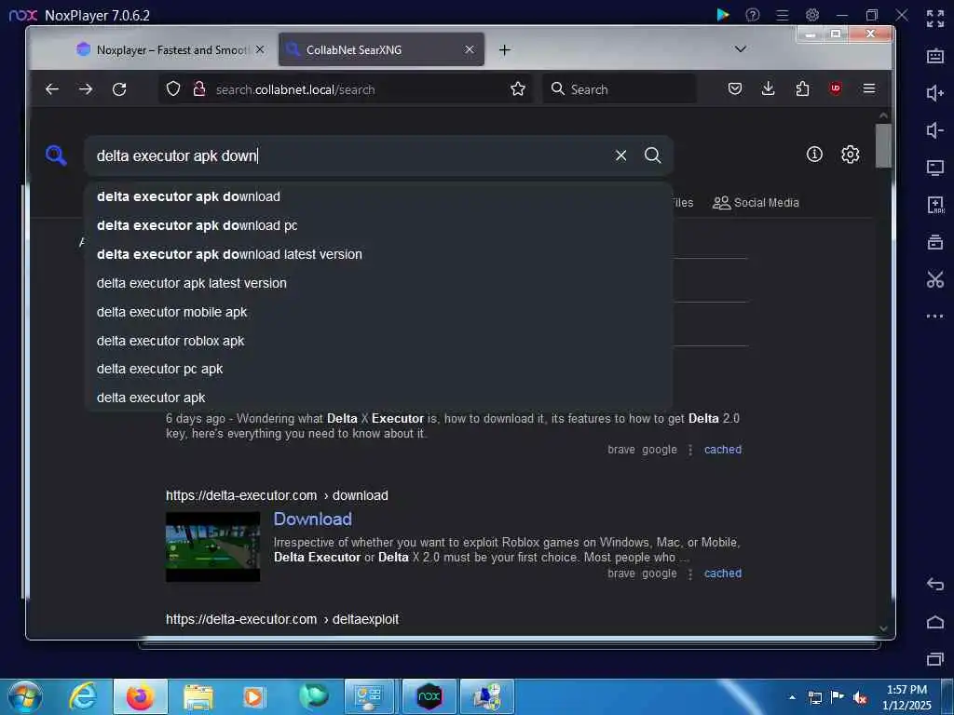Click the NoxPlayer screen monitor icon
954x715 pixels.
[x=935, y=168]
